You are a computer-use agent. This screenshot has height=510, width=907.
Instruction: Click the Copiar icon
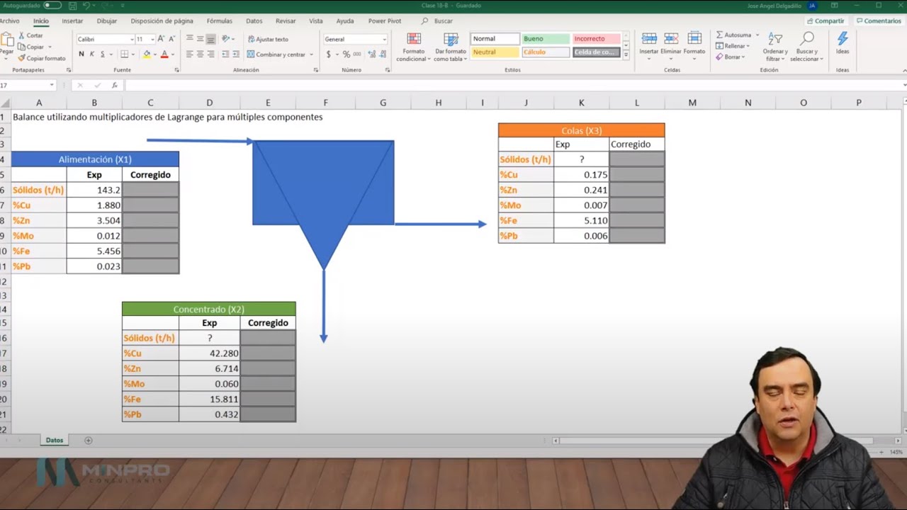(x=21, y=47)
